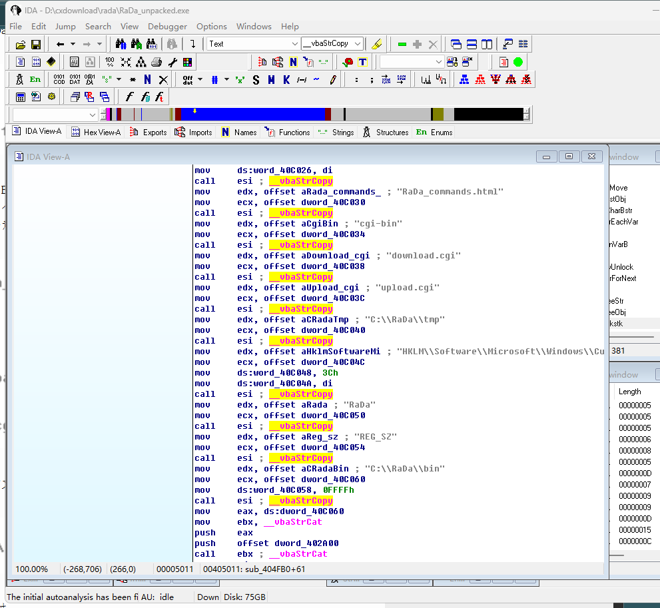The width and height of the screenshot is (660, 608).
Task: Open the calculator icon
Action: pos(20,97)
